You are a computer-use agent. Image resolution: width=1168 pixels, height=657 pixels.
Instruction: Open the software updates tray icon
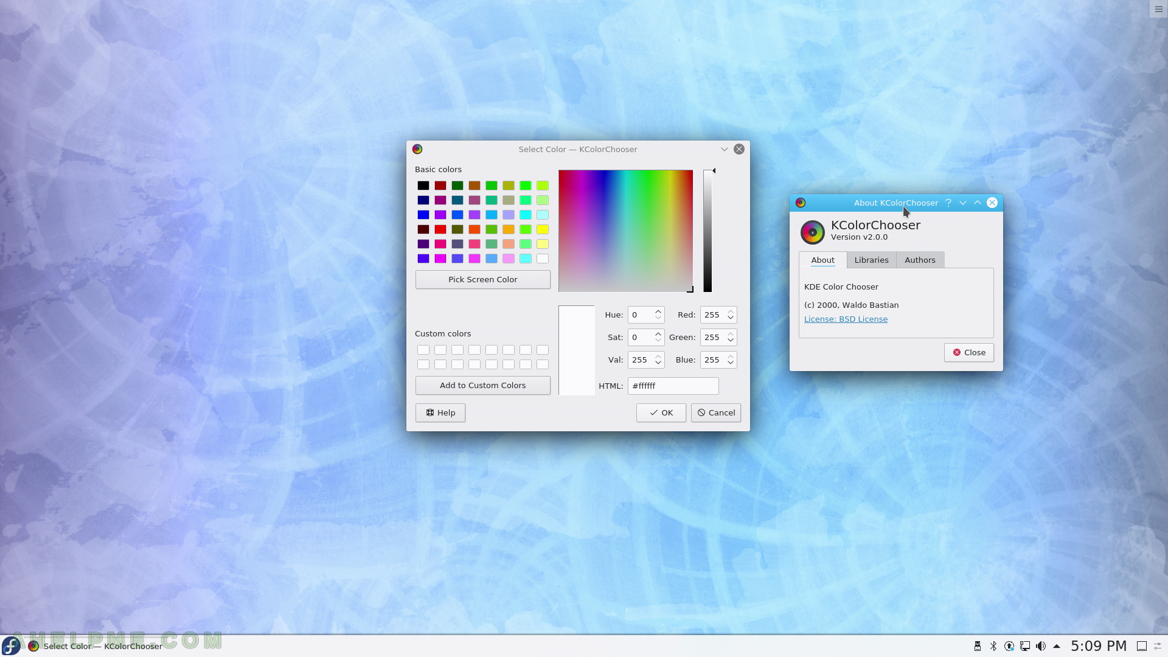tap(1009, 646)
